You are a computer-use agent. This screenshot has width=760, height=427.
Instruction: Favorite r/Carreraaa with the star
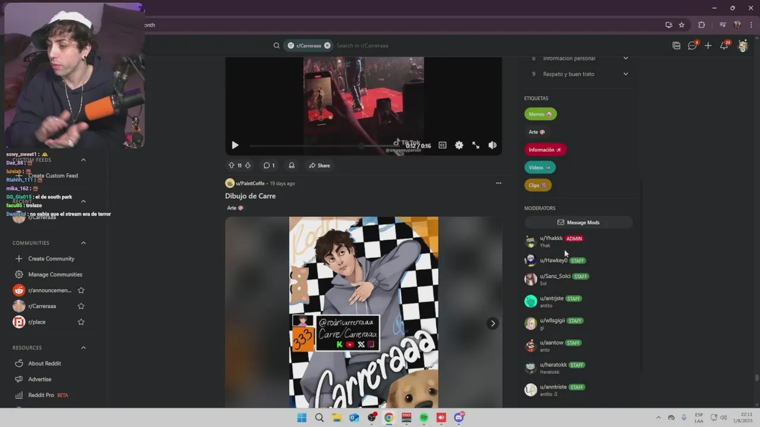click(81, 306)
